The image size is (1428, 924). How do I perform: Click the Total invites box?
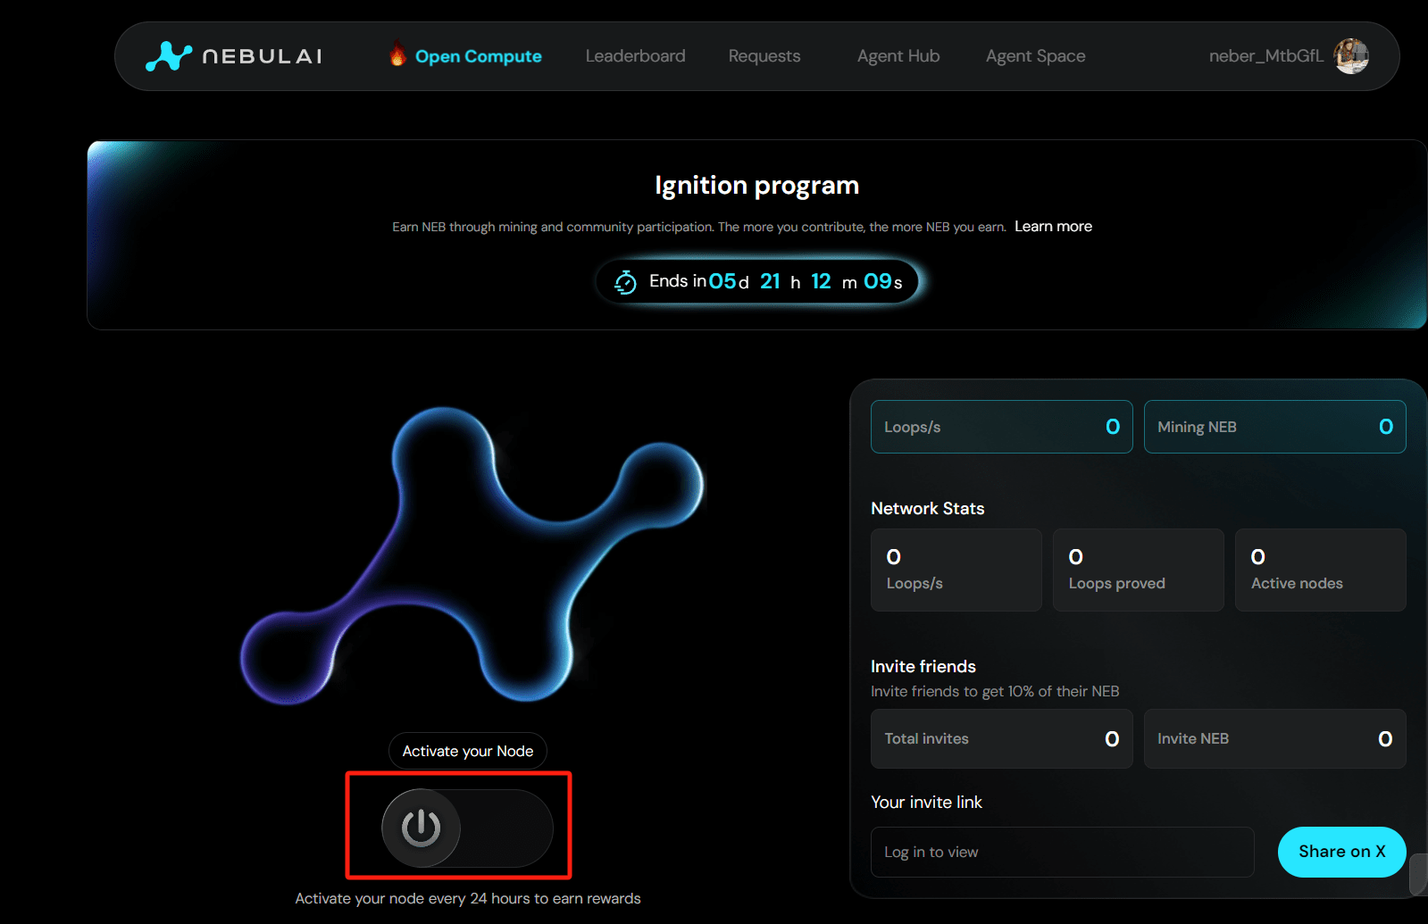tap(1001, 738)
